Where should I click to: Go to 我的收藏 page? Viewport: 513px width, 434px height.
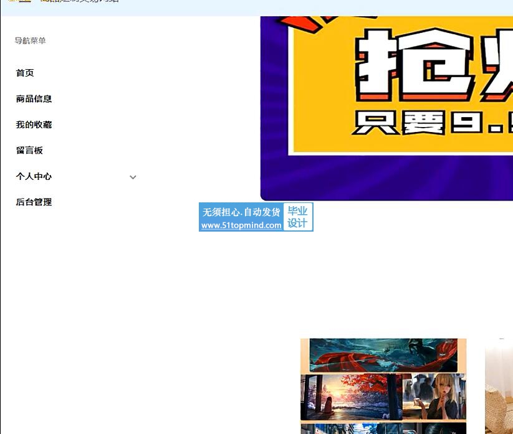pyautogui.click(x=34, y=125)
